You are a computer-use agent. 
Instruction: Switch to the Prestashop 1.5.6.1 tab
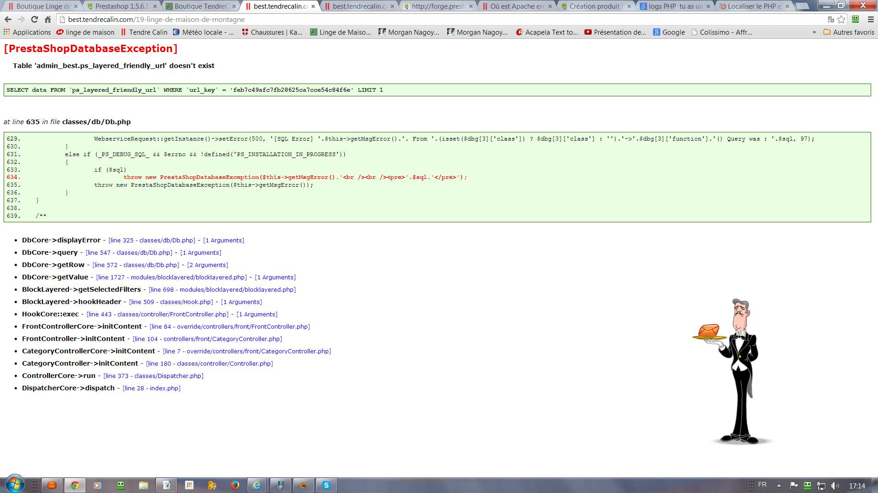(x=121, y=6)
